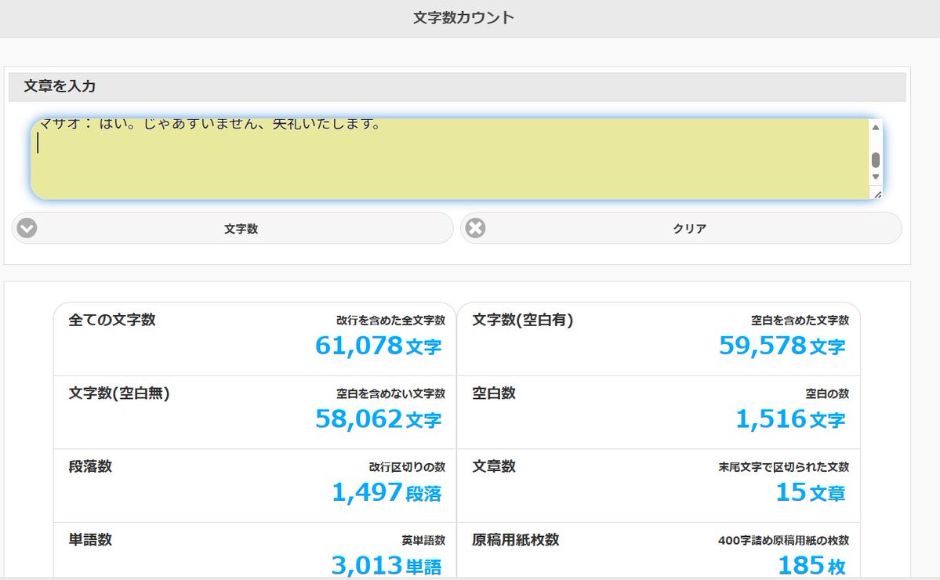Click the 全ての文字数 label
This screenshot has width=940, height=580.
tap(112, 320)
